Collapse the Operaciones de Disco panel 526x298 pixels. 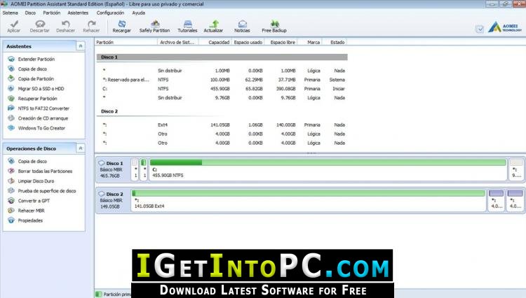(x=81, y=148)
